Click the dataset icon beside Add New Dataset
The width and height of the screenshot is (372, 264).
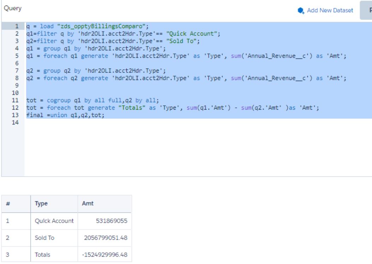pos(301,11)
